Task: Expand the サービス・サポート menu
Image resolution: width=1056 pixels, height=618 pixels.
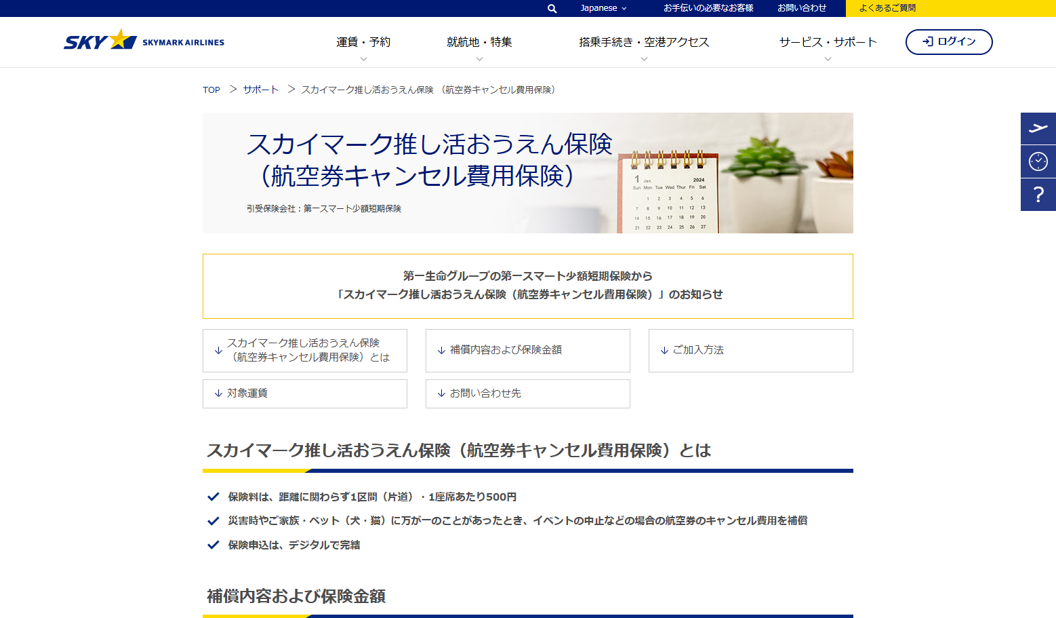Action: (828, 42)
